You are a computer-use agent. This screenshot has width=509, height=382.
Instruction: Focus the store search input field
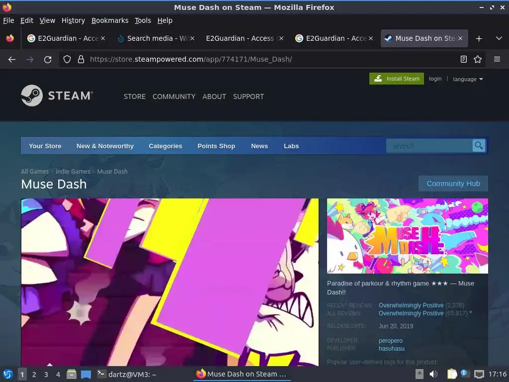(x=429, y=146)
